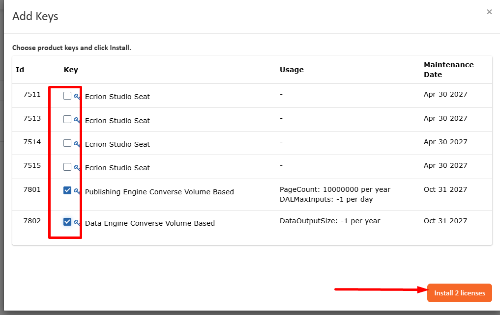Uncheck Publishing Engine Converse Volume Based key

point(67,190)
